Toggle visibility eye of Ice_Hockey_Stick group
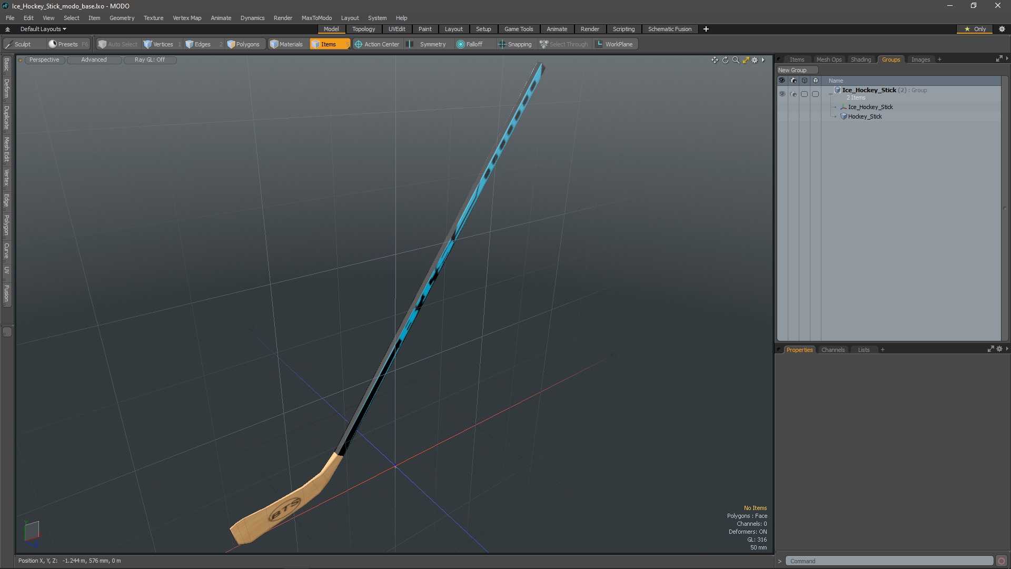Image resolution: width=1011 pixels, height=569 pixels. [x=782, y=94]
